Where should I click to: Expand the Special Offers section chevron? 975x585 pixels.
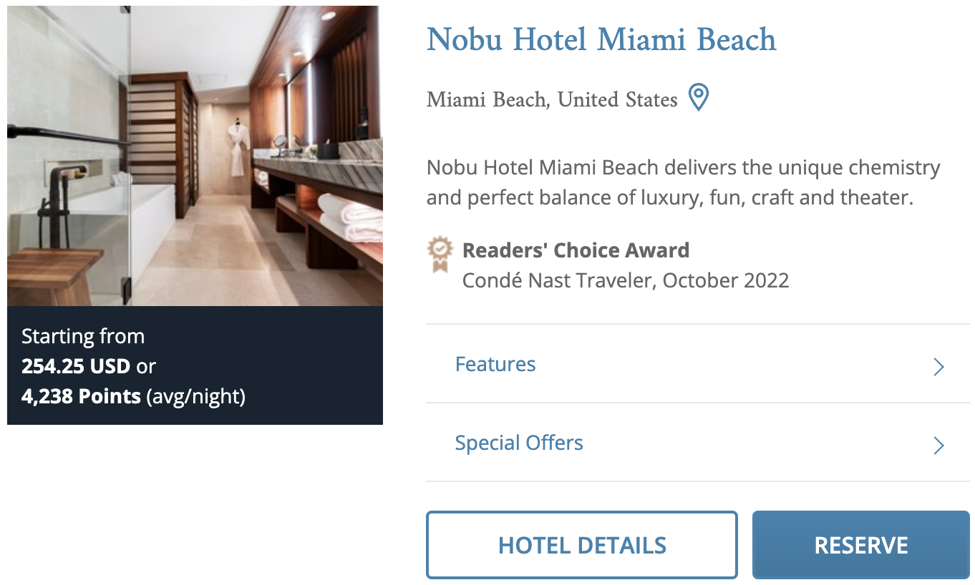(x=938, y=445)
